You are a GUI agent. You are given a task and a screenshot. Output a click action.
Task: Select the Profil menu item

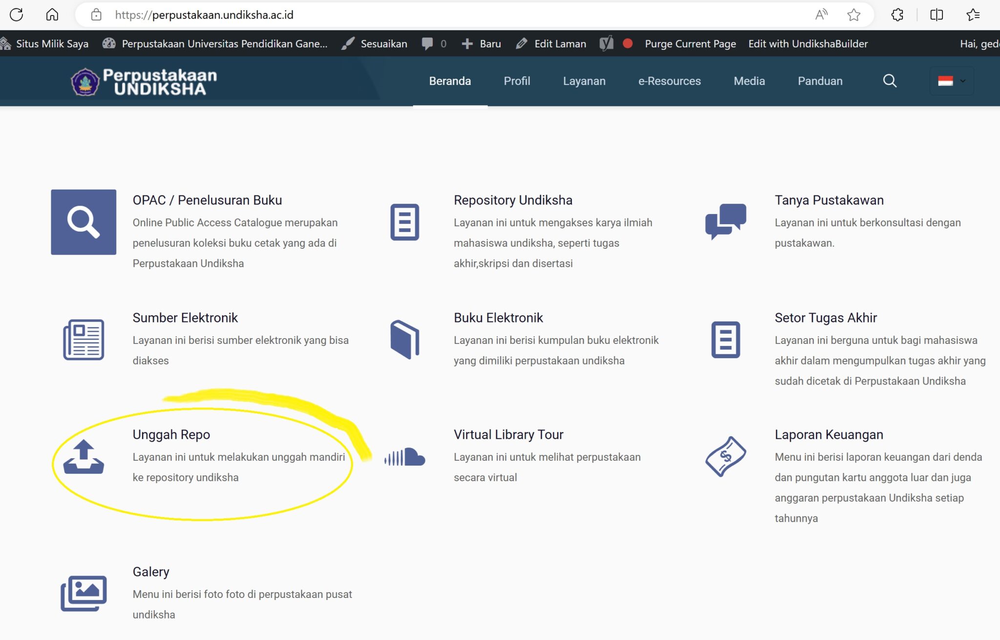tap(517, 81)
